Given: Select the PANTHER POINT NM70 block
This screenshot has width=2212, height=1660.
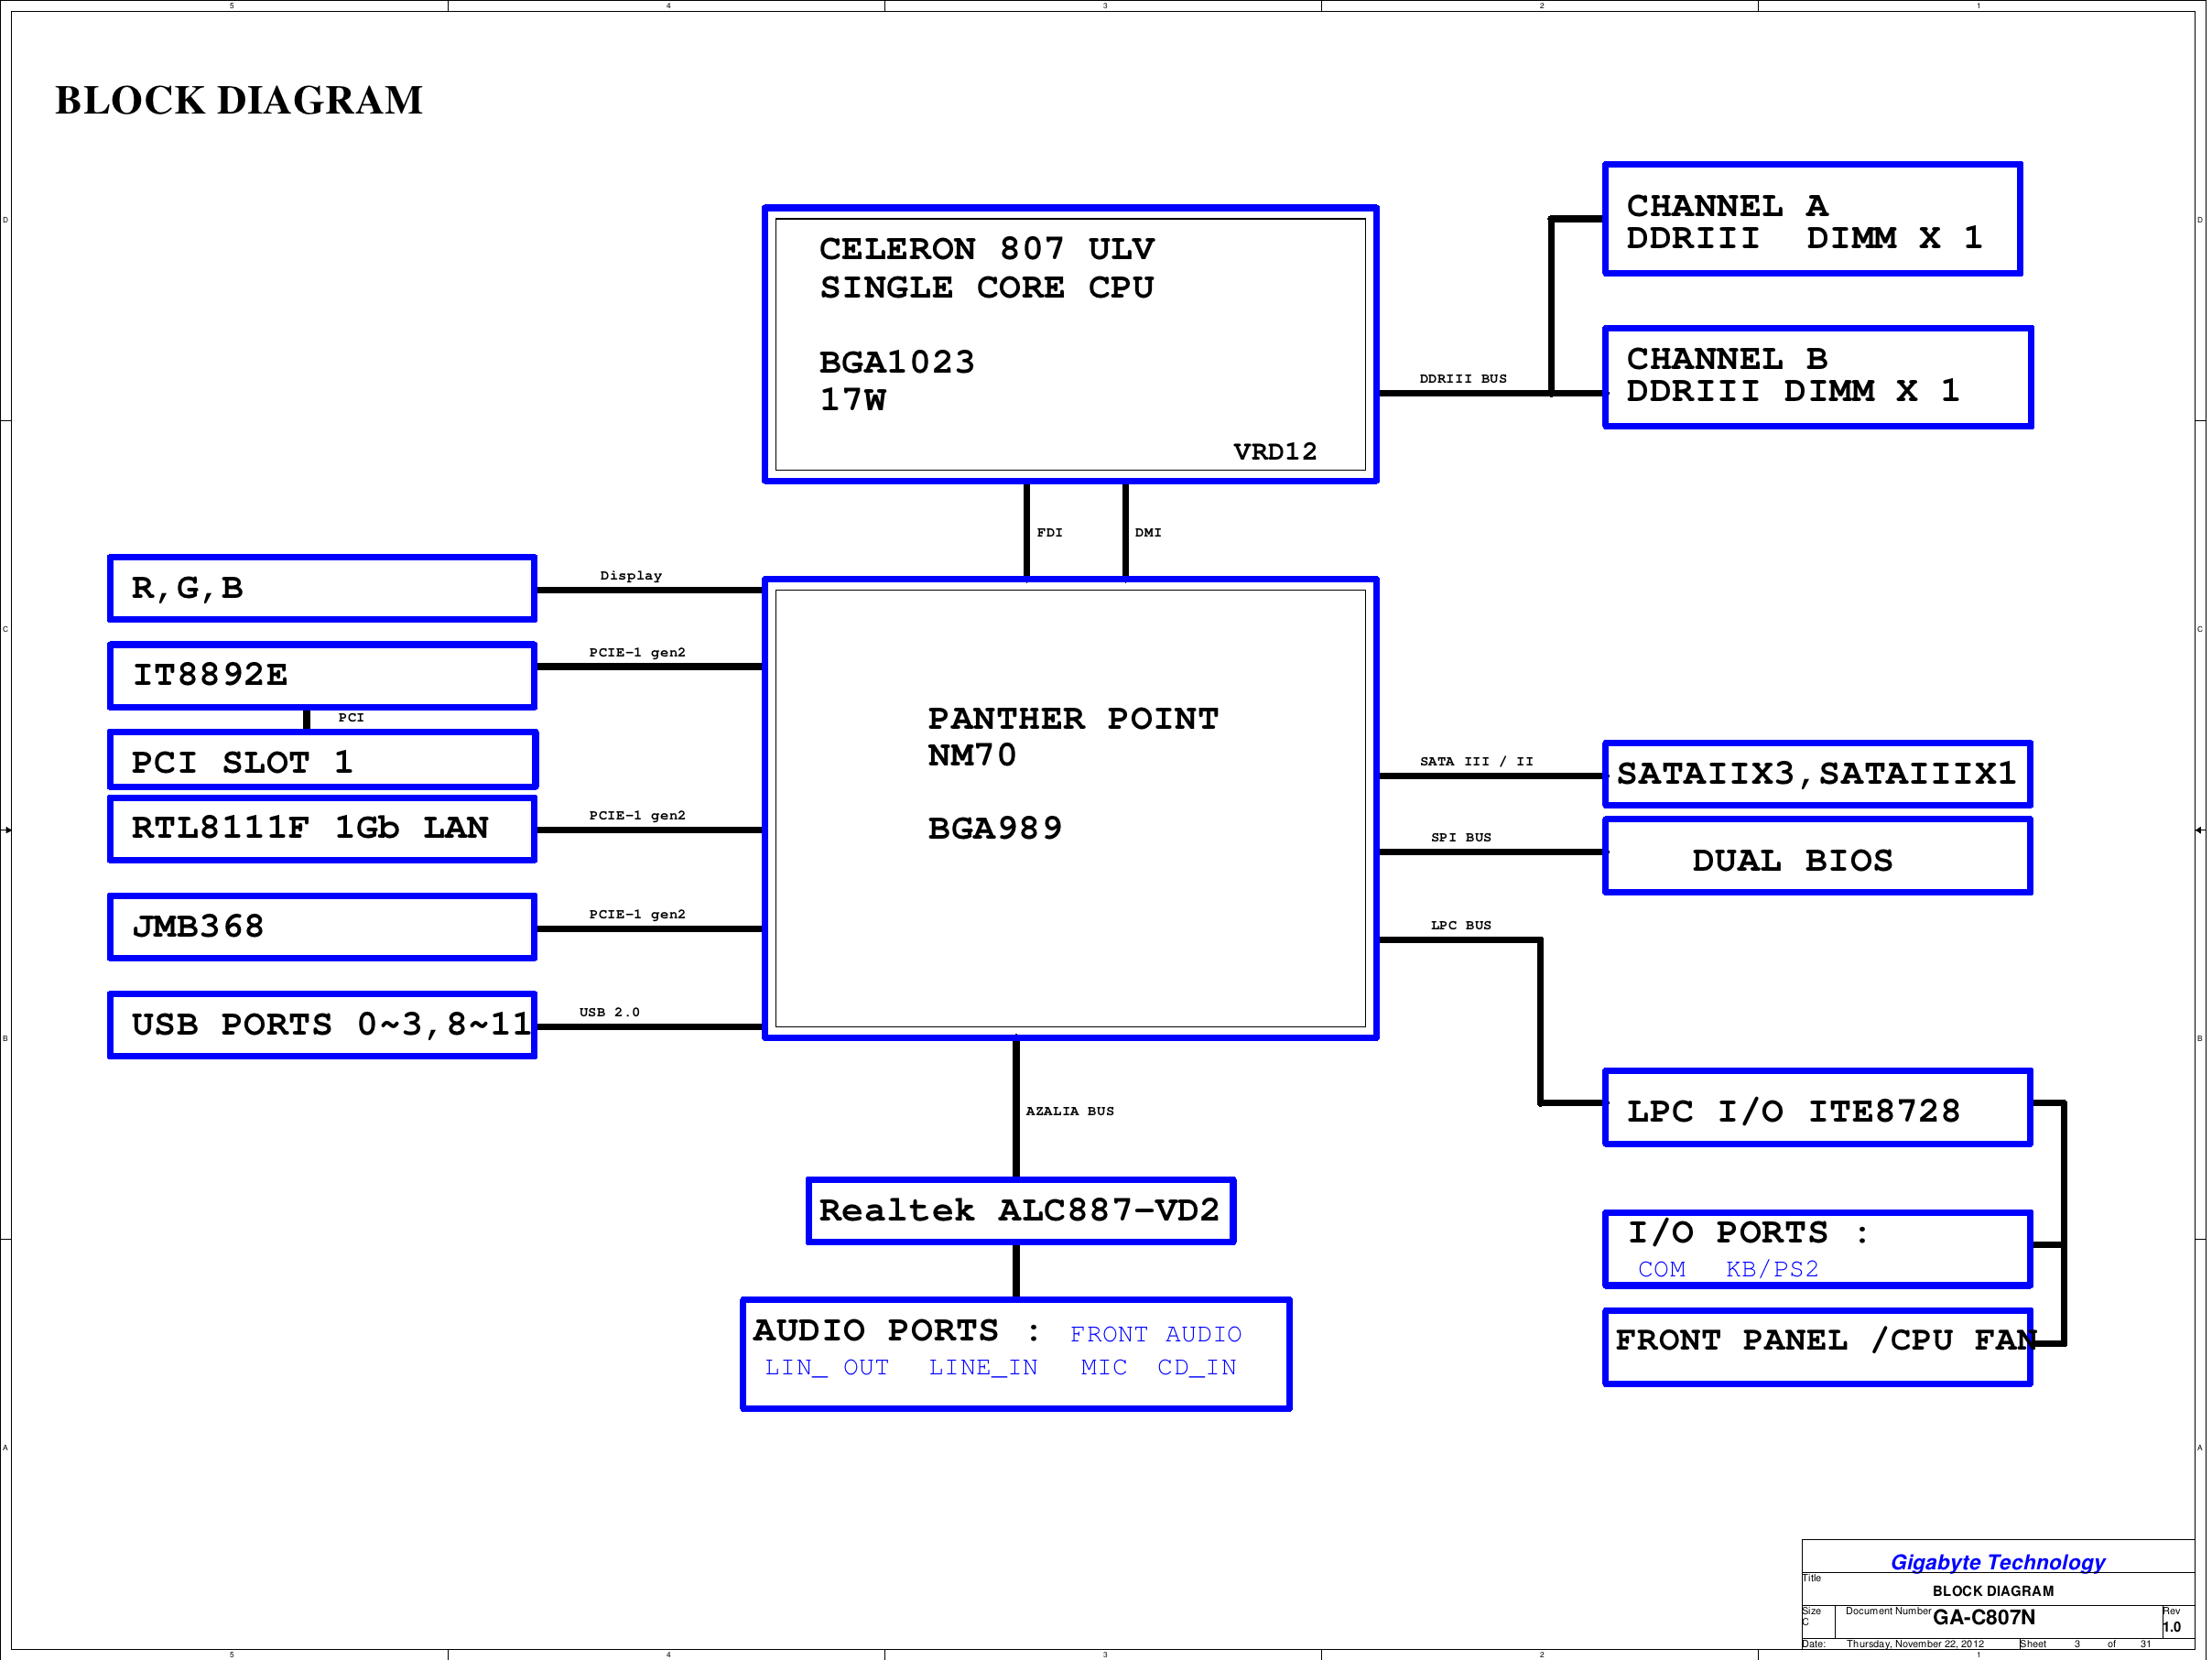Looking at the screenshot, I should click(1070, 808).
